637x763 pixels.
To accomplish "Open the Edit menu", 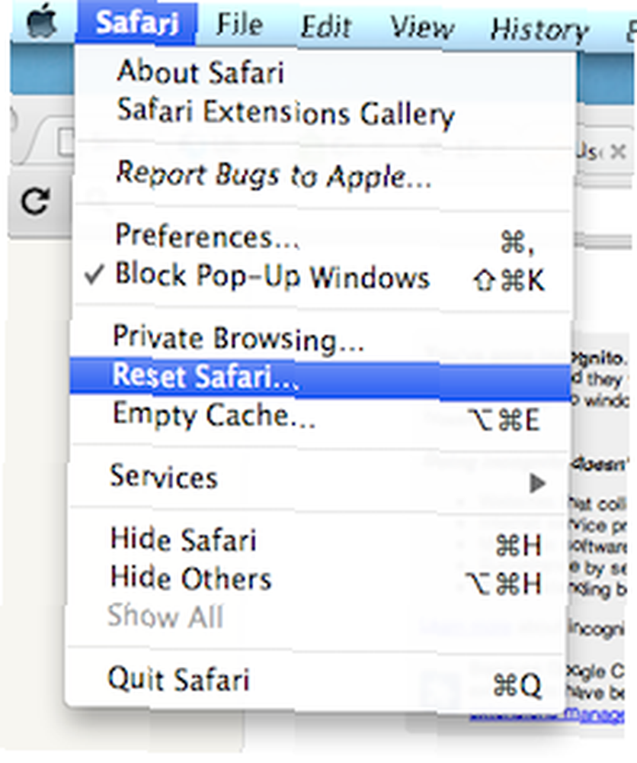I will (325, 26).
